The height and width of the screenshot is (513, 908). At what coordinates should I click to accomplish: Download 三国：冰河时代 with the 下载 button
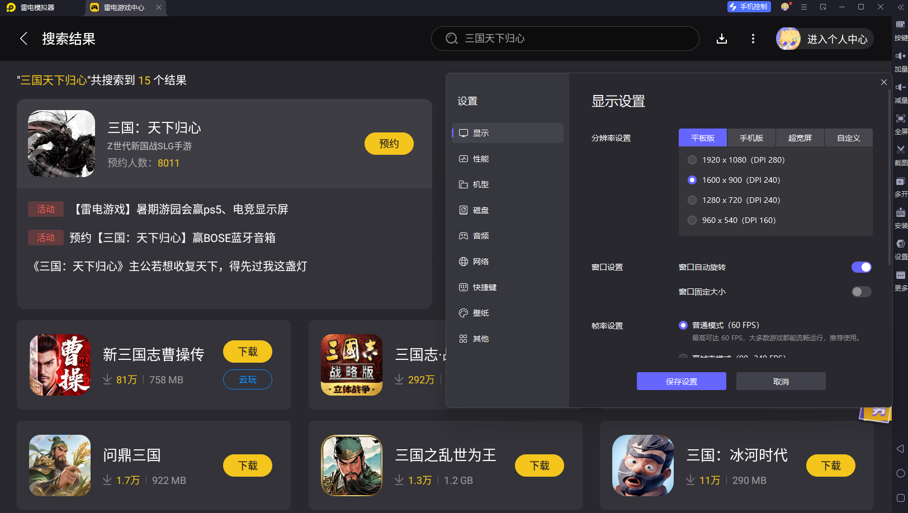tap(831, 465)
